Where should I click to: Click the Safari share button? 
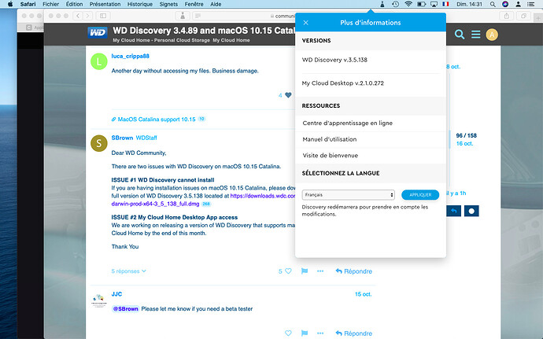coord(507,16)
